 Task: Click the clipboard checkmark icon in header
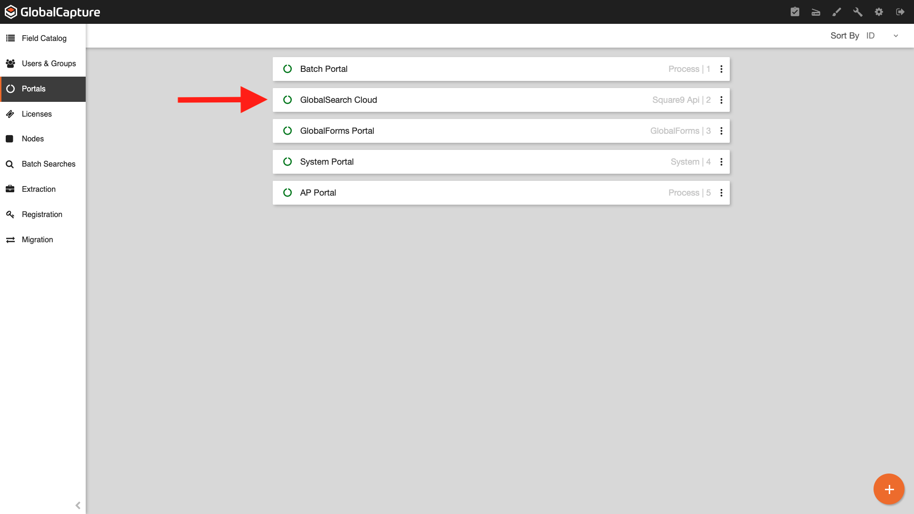795,12
